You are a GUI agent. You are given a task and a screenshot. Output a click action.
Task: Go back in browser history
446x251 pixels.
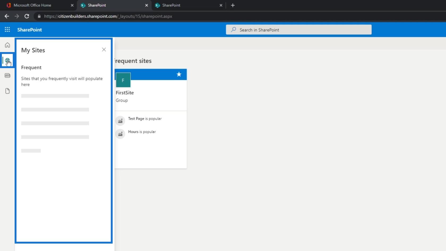click(x=7, y=16)
